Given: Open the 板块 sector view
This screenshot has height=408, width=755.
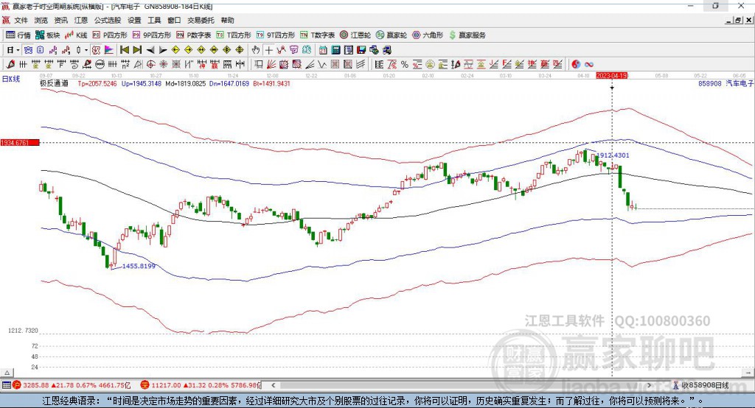Looking at the screenshot, I should pyautogui.click(x=48, y=35).
